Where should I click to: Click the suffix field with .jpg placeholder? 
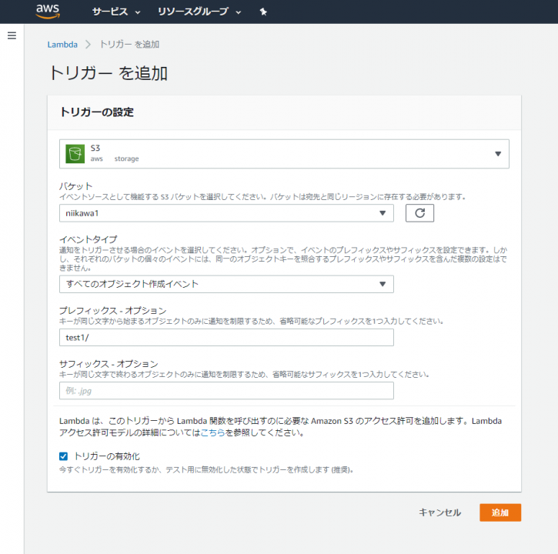coord(226,391)
